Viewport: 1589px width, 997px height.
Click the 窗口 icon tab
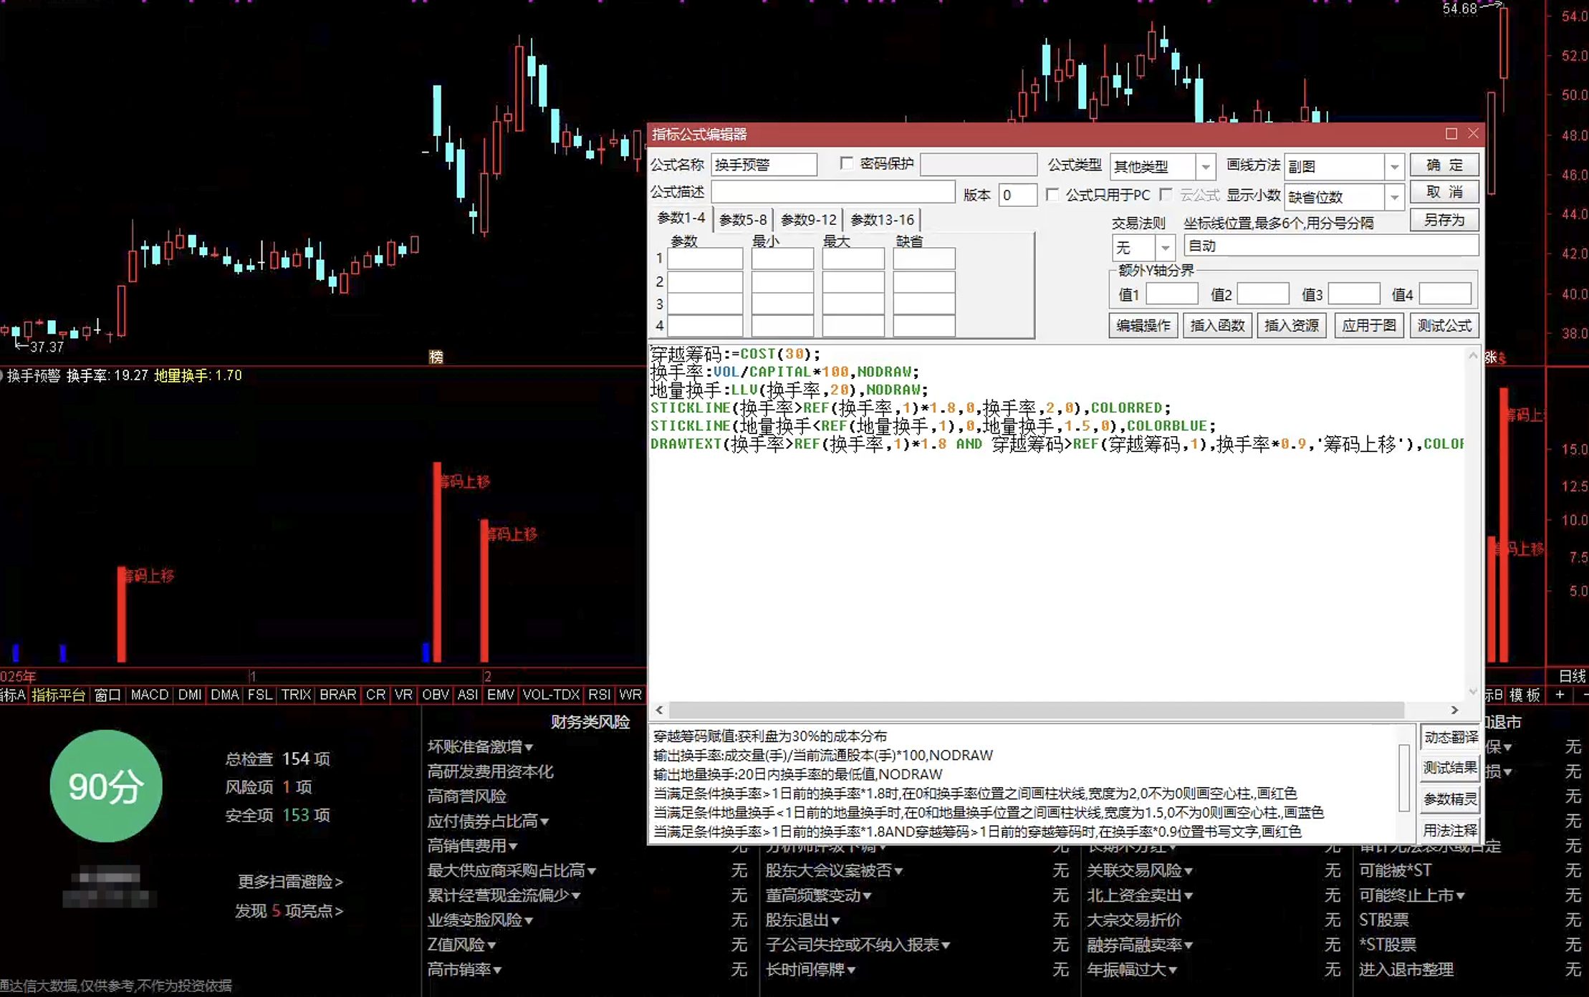click(x=107, y=695)
